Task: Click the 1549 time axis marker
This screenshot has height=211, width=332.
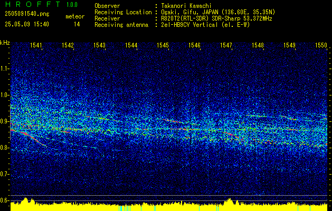Action: [289, 45]
